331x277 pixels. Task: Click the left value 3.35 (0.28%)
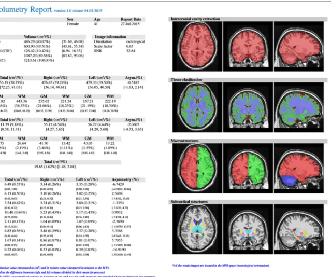tap(86, 184)
